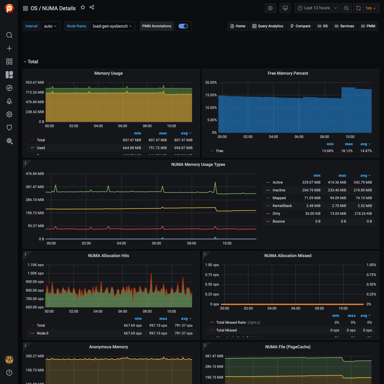Click the Home link button
This screenshot has width=384, height=384.
pos(238,26)
